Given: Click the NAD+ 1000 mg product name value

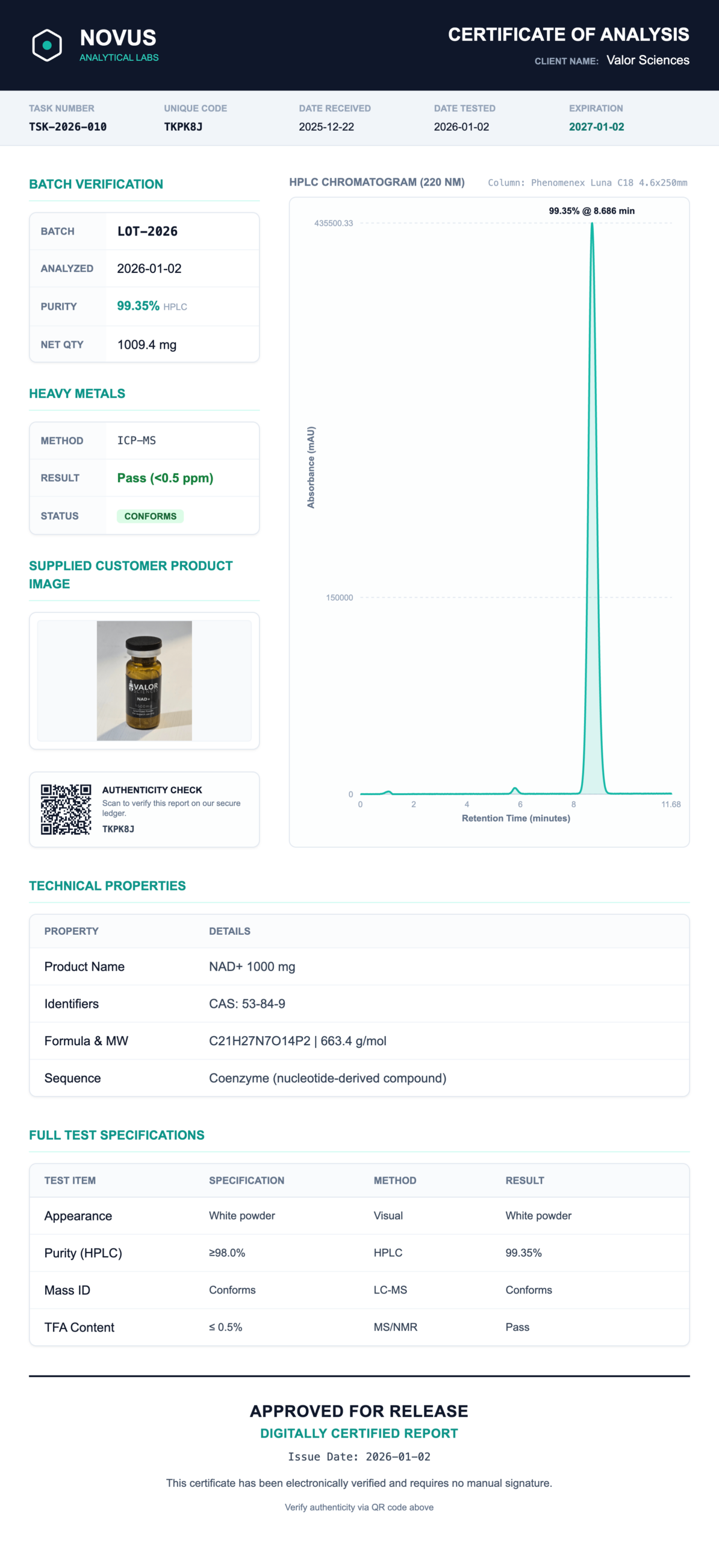Looking at the screenshot, I should click(x=252, y=966).
